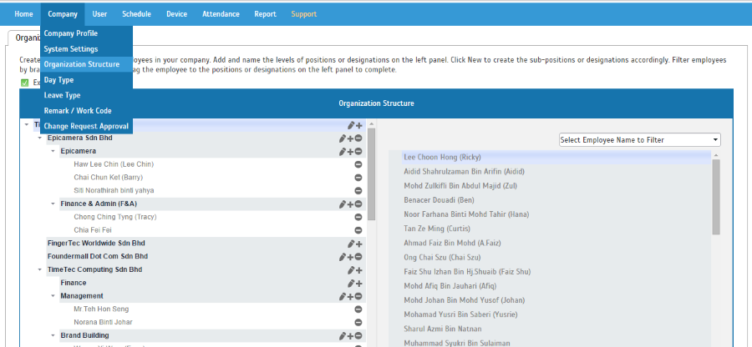Click the plus icon on the Epicamera row
Viewport: 752px width, 347px height.
click(351, 152)
